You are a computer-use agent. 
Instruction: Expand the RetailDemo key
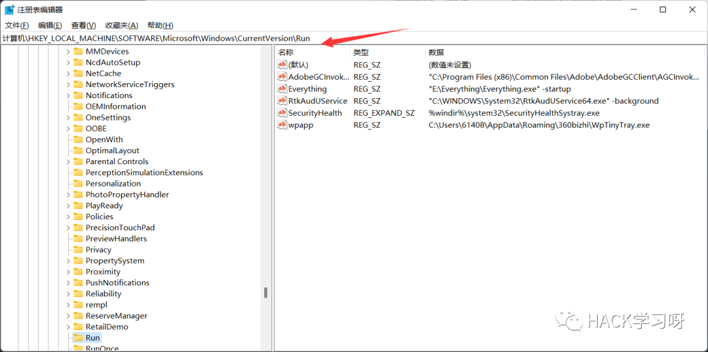coord(68,326)
